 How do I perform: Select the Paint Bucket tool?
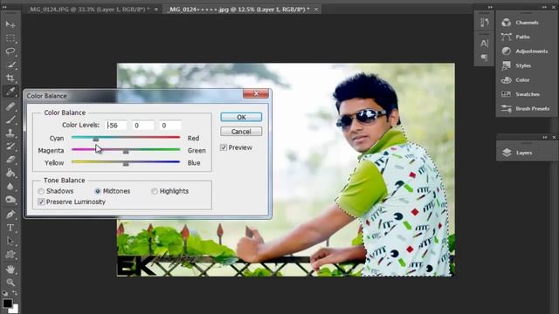[10, 173]
